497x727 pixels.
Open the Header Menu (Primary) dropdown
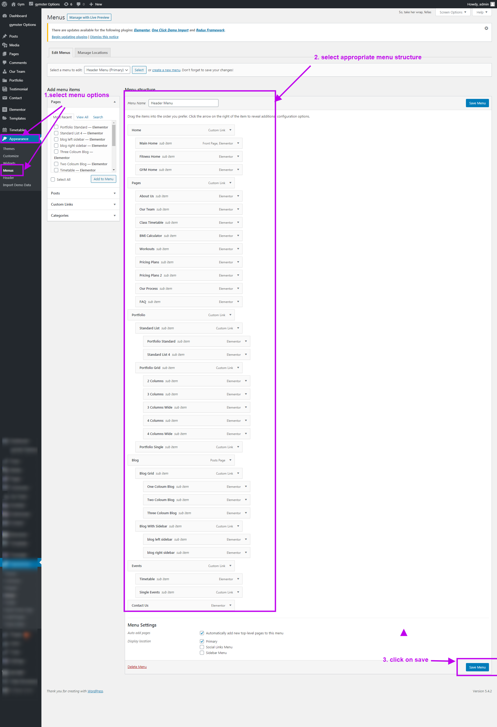pos(107,70)
